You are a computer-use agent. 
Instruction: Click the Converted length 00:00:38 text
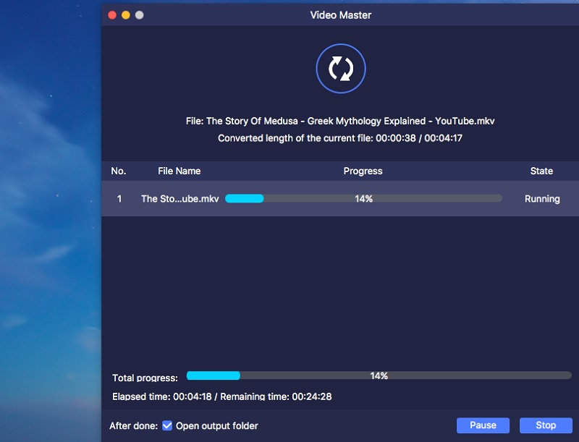[x=339, y=138]
